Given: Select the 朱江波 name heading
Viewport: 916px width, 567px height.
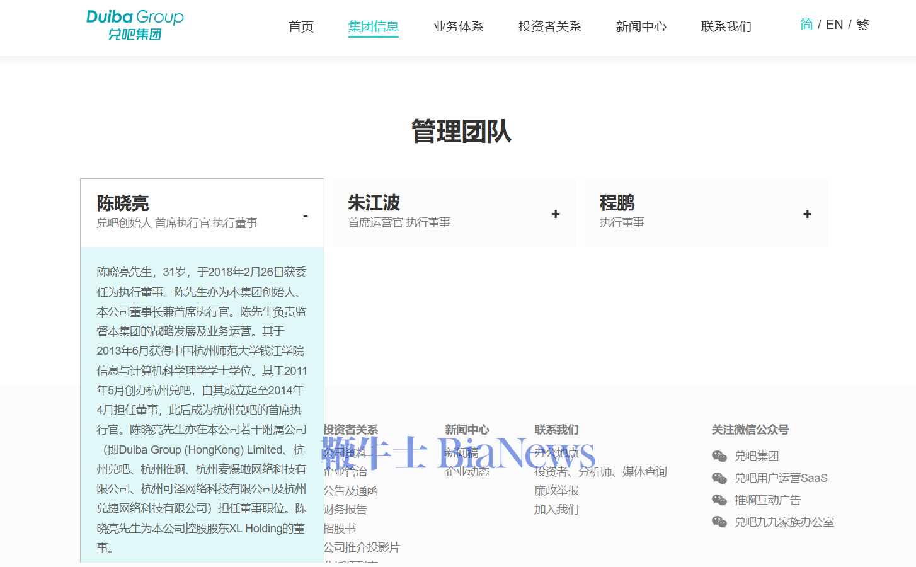Looking at the screenshot, I should (374, 202).
